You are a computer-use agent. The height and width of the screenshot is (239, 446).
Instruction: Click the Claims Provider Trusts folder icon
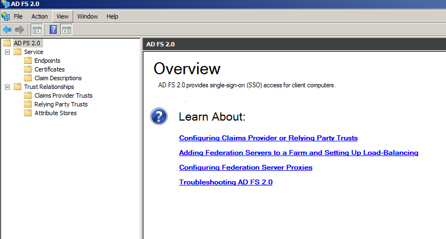coord(28,95)
